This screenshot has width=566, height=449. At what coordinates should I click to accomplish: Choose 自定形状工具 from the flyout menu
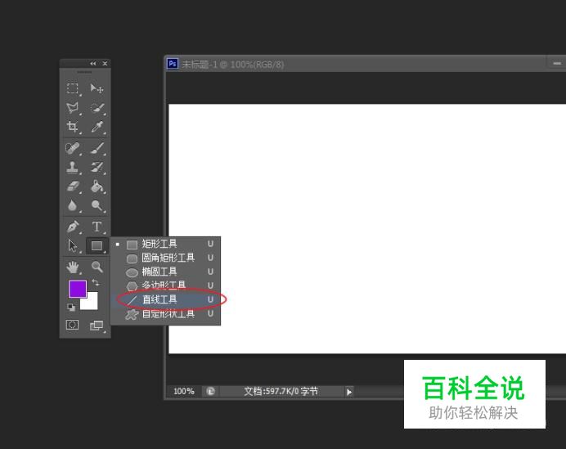point(166,314)
